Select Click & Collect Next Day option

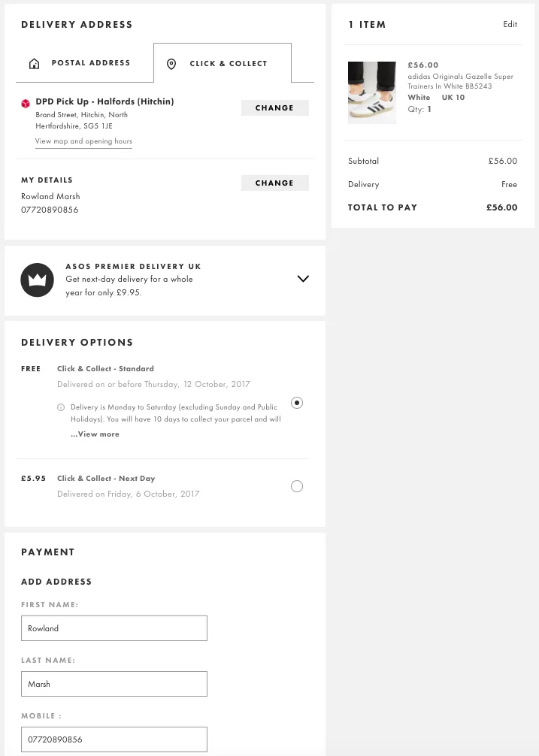[x=297, y=486]
